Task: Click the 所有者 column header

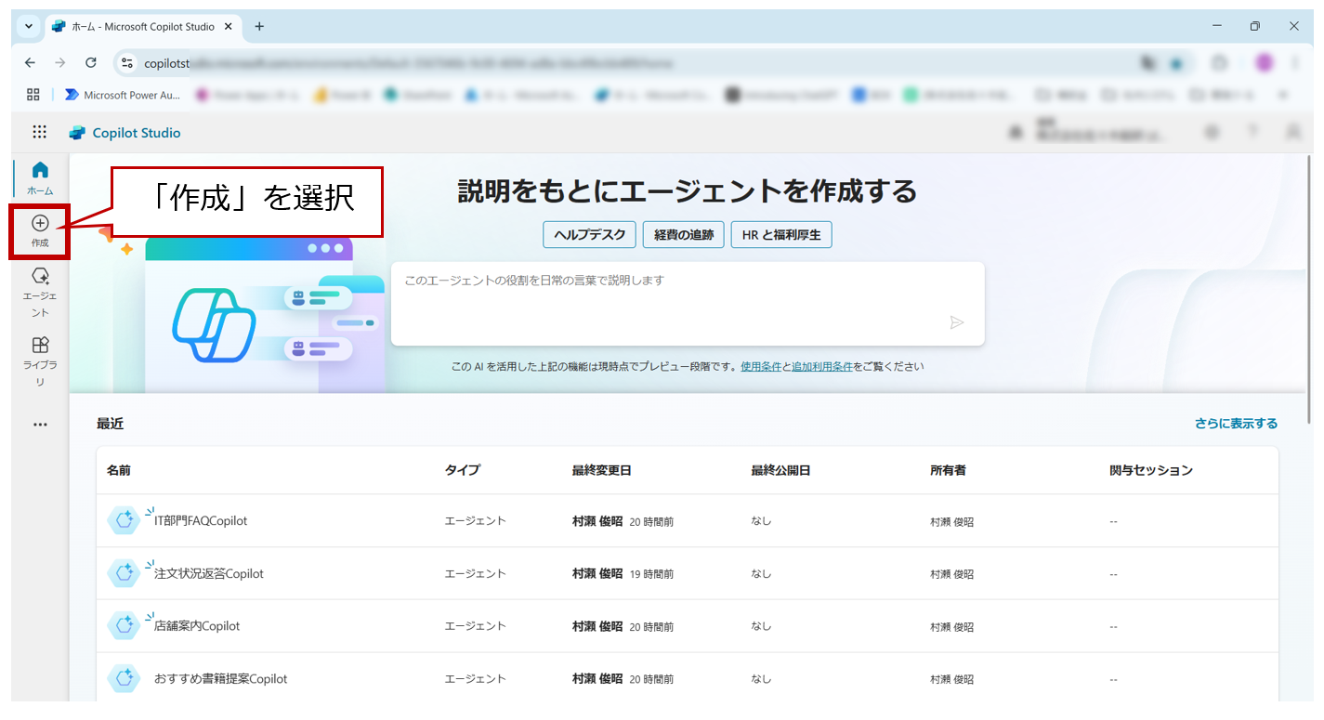Action: (x=949, y=470)
